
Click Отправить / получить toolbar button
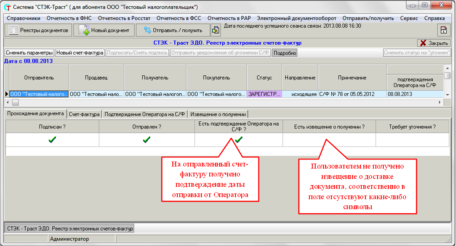[173, 30]
